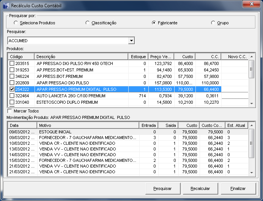
Task: Click the C.C. column header
Action: click(208, 57)
